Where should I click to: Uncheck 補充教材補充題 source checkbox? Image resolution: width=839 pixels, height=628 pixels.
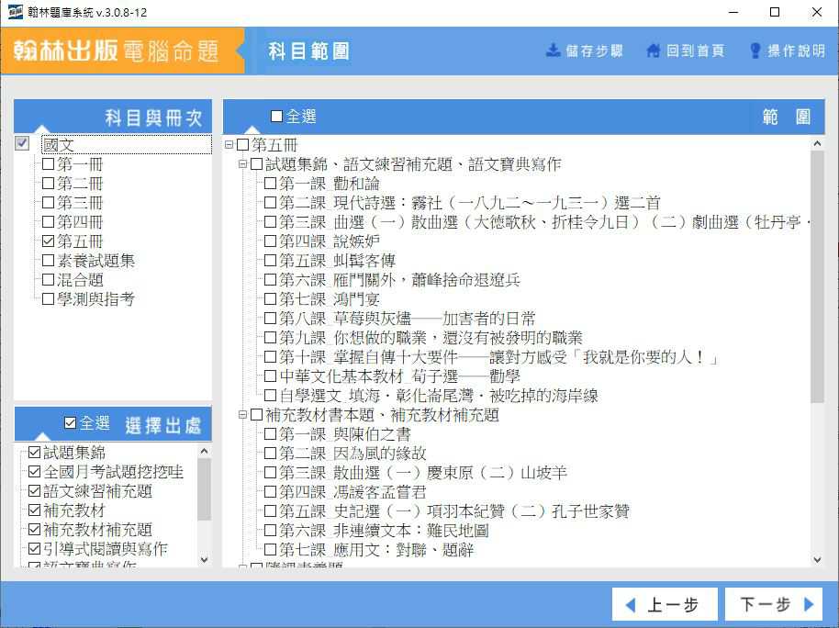pyautogui.click(x=34, y=530)
